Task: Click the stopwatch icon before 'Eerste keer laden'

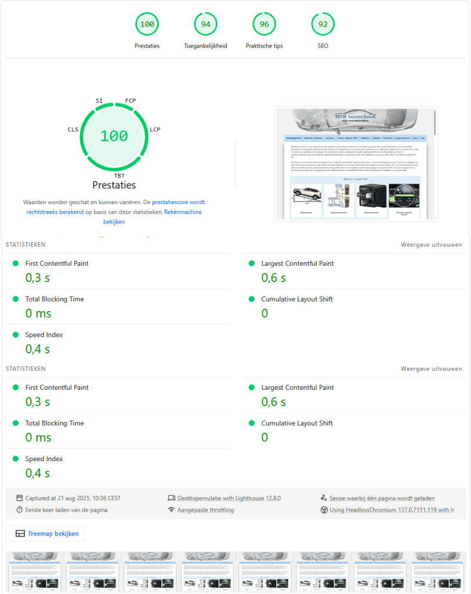Action: [19, 510]
